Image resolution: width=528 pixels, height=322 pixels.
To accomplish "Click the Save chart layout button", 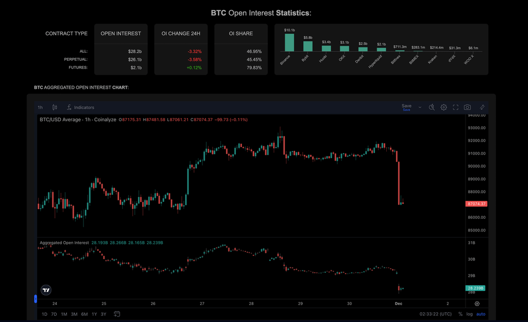I will click(406, 107).
